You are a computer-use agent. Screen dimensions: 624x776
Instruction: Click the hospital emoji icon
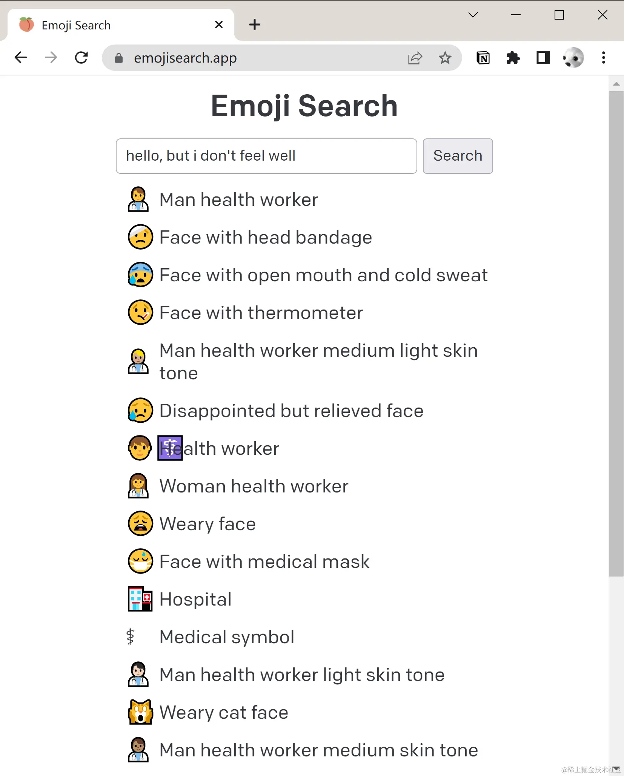140,599
